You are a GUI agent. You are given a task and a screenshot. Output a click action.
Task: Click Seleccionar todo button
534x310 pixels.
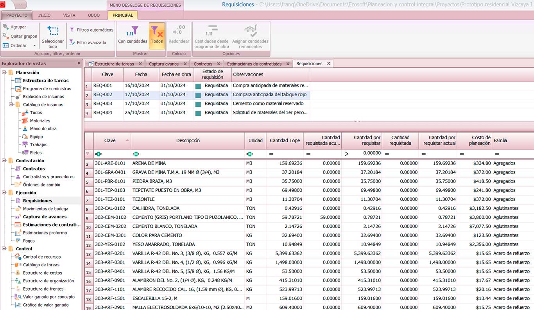[53, 37]
